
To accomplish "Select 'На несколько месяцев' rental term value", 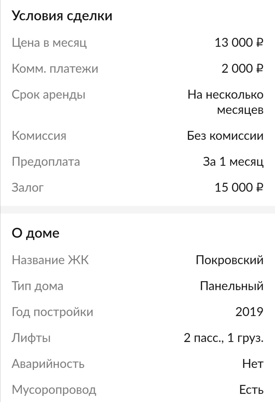I will (x=225, y=102).
